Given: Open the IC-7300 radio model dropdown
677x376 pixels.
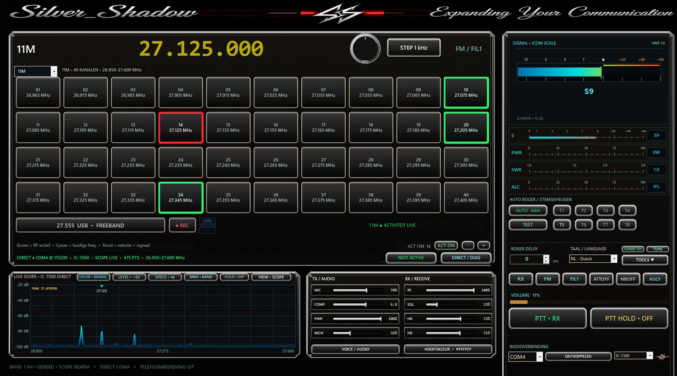Looking at the screenshot, I should click(633, 356).
